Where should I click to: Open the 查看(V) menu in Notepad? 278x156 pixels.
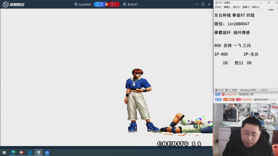point(246,7)
